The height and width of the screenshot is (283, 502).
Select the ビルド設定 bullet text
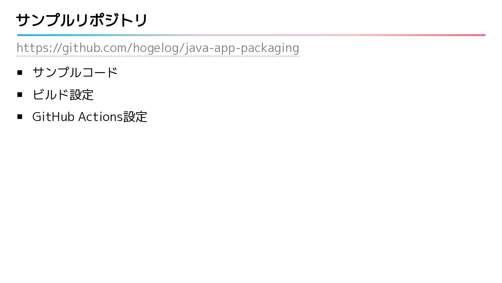tap(63, 95)
